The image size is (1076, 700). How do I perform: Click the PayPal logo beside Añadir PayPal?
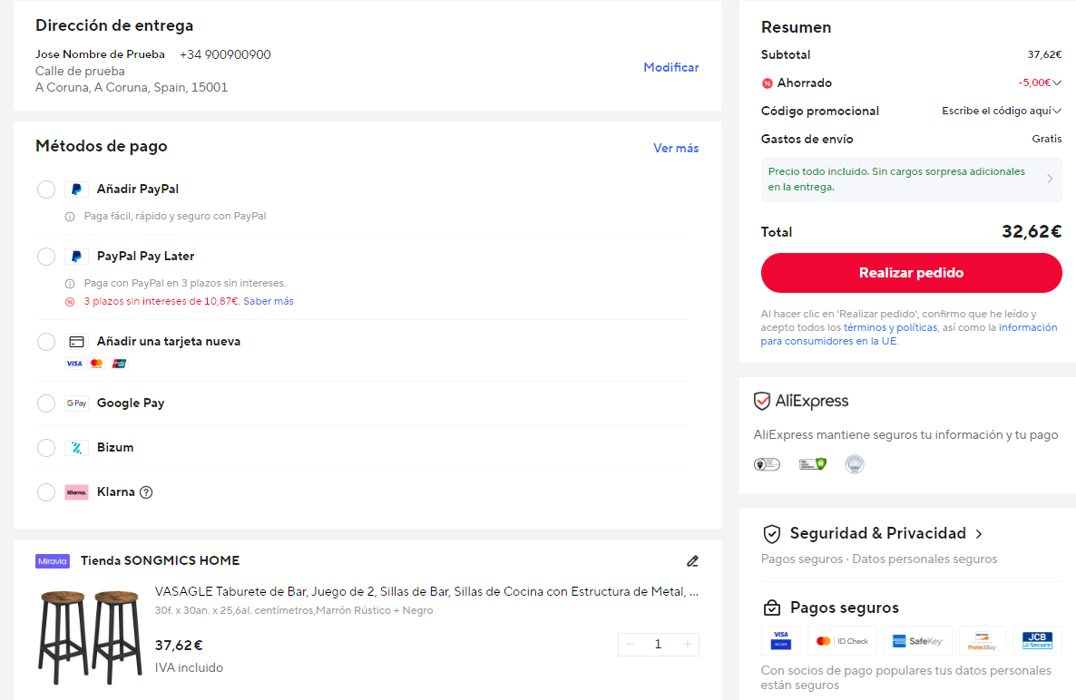tap(76, 190)
